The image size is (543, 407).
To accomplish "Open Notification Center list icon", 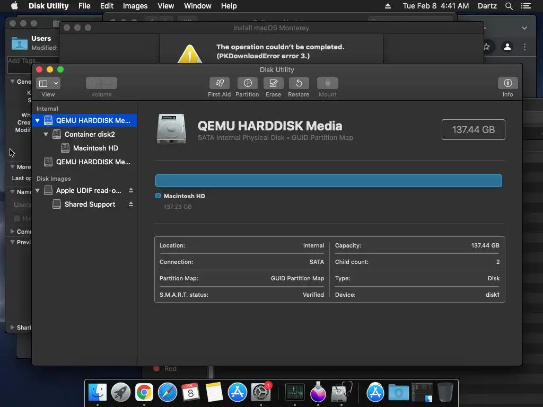I will coord(526,6).
